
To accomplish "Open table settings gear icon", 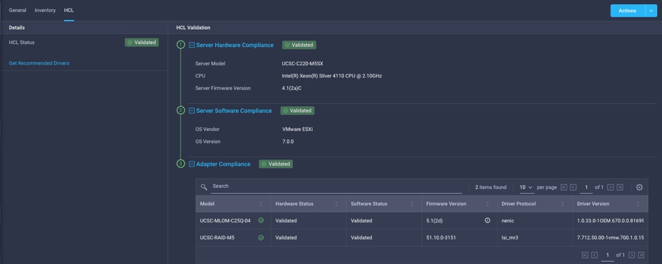I will coord(639,187).
